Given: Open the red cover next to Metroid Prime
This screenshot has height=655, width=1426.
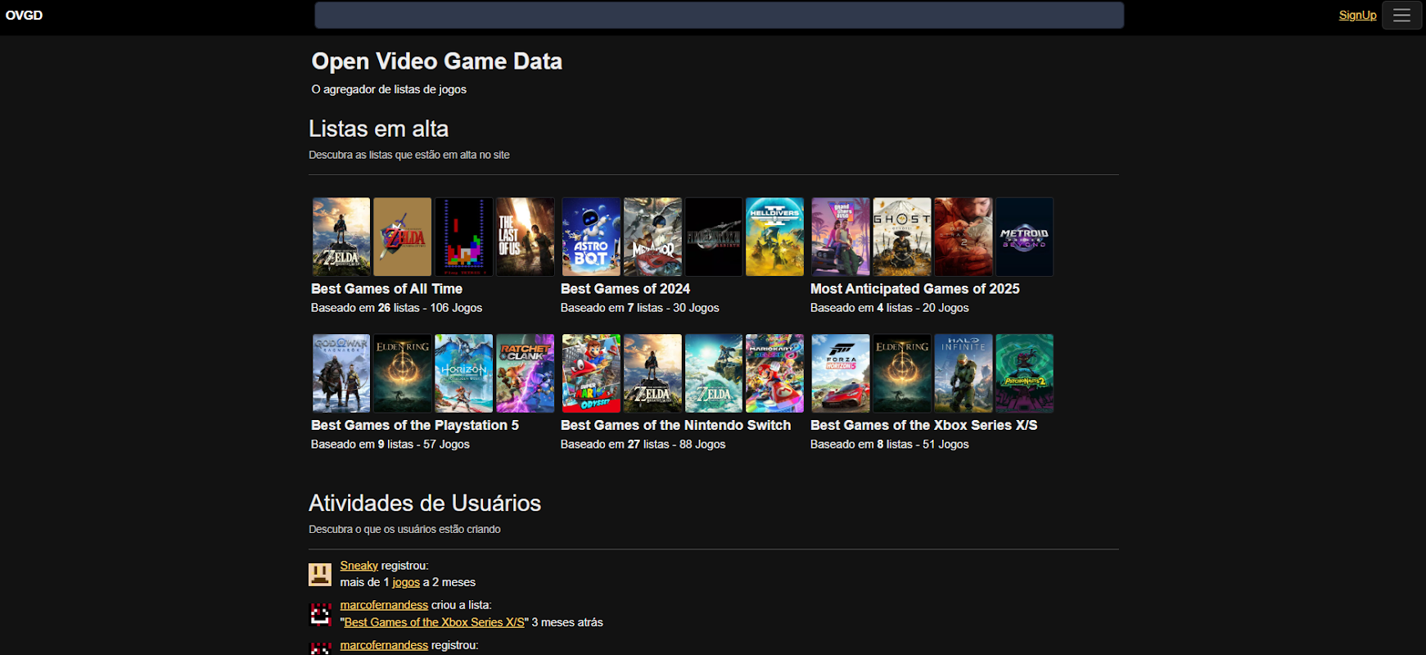Looking at the screenshot, I should point(963,237).
